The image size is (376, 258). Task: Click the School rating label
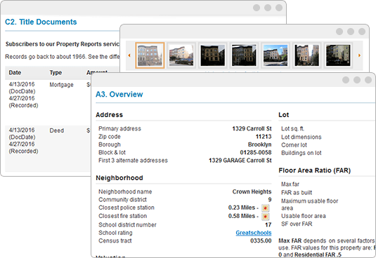[x=115, y=233]
